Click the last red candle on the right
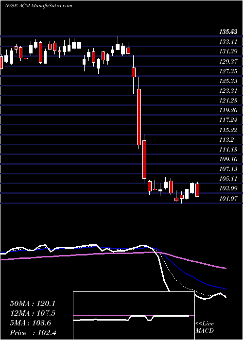The height and width of the screenshot is (340, 243). (x=197, y=190)
